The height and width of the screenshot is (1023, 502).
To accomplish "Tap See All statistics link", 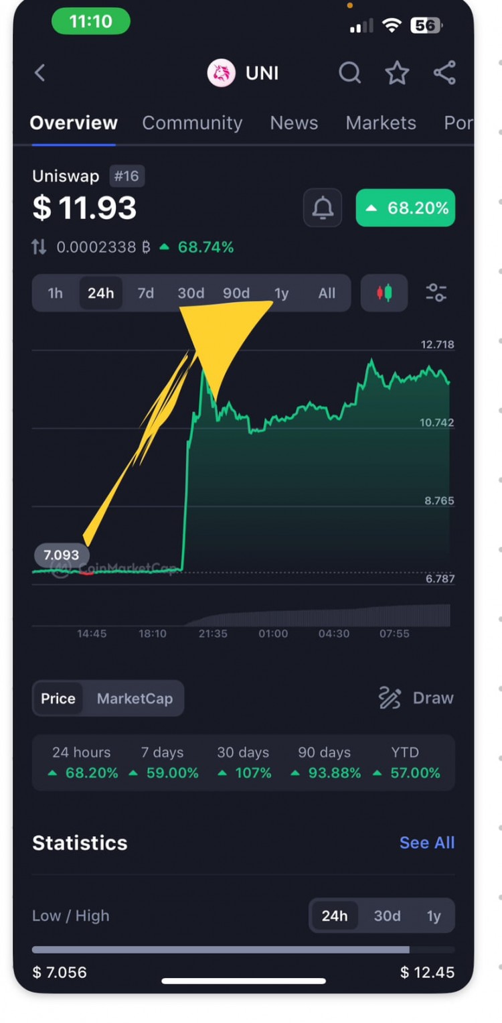I will 426,843.
